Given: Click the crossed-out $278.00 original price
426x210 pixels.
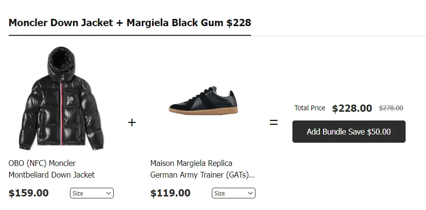Looking at the screenshot, I should click(x=391, y=108).
